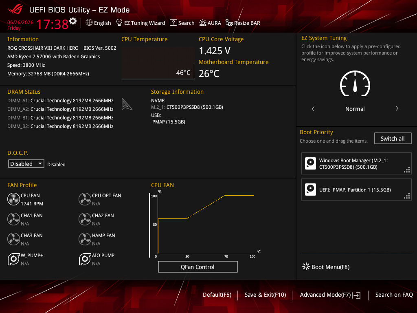Click the English language label
417x313 pixels.
pyautogui.click(x=102, y=23)
